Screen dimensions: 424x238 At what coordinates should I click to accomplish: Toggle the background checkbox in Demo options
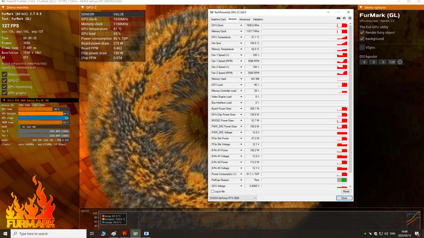[x=362, y=39]
